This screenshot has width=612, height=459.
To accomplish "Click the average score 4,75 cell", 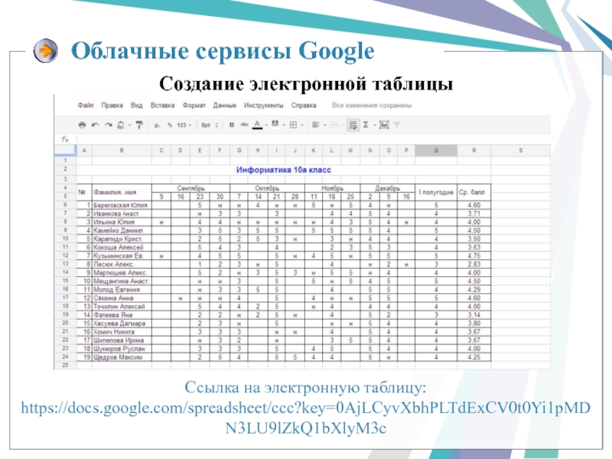I will 474,256.
